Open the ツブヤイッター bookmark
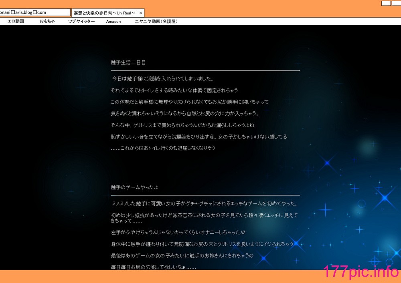 coord(81,22)
